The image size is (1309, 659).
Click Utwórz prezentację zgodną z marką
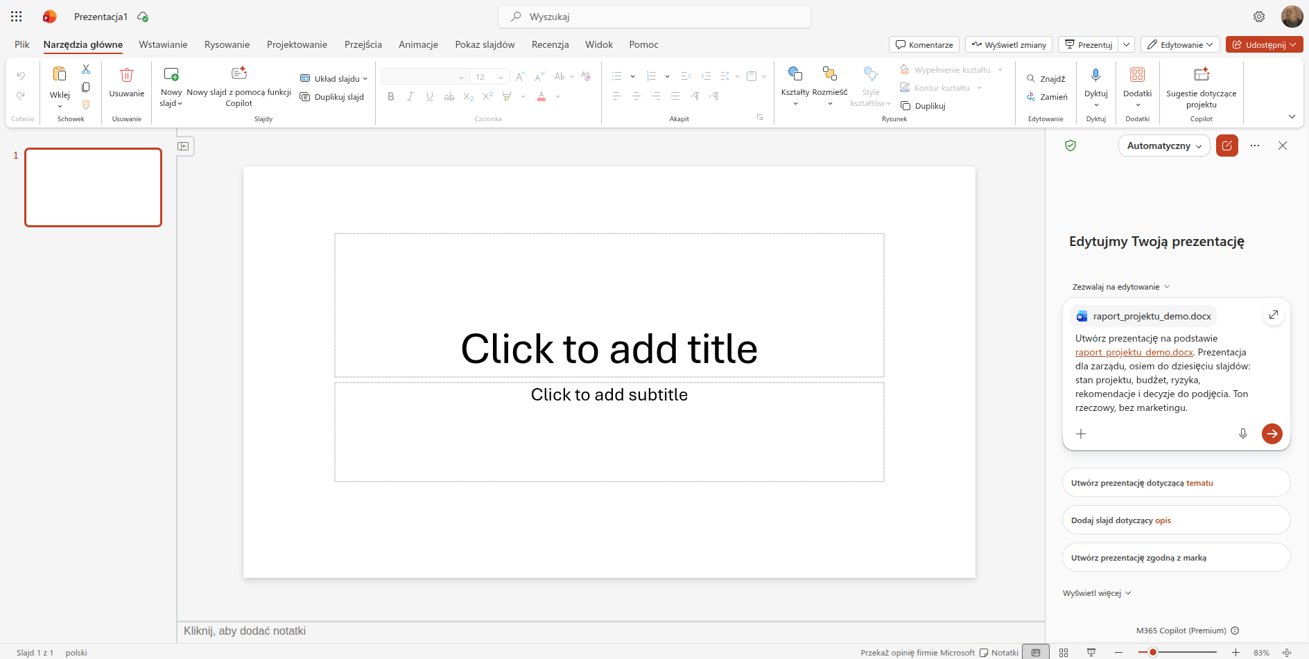pyautogui.click(x=1176, y=557)
